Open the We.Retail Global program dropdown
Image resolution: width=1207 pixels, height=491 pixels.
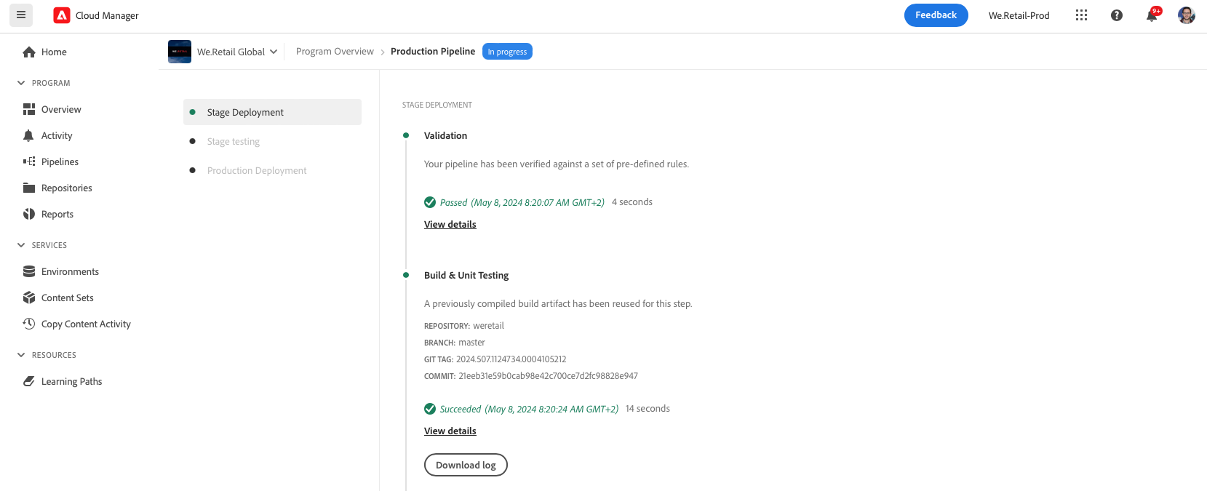274,52
